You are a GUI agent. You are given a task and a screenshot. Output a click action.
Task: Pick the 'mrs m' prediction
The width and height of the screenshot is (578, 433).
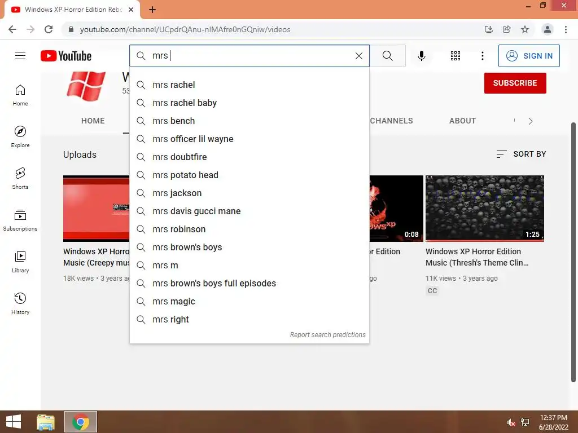[x=249, y=265]
